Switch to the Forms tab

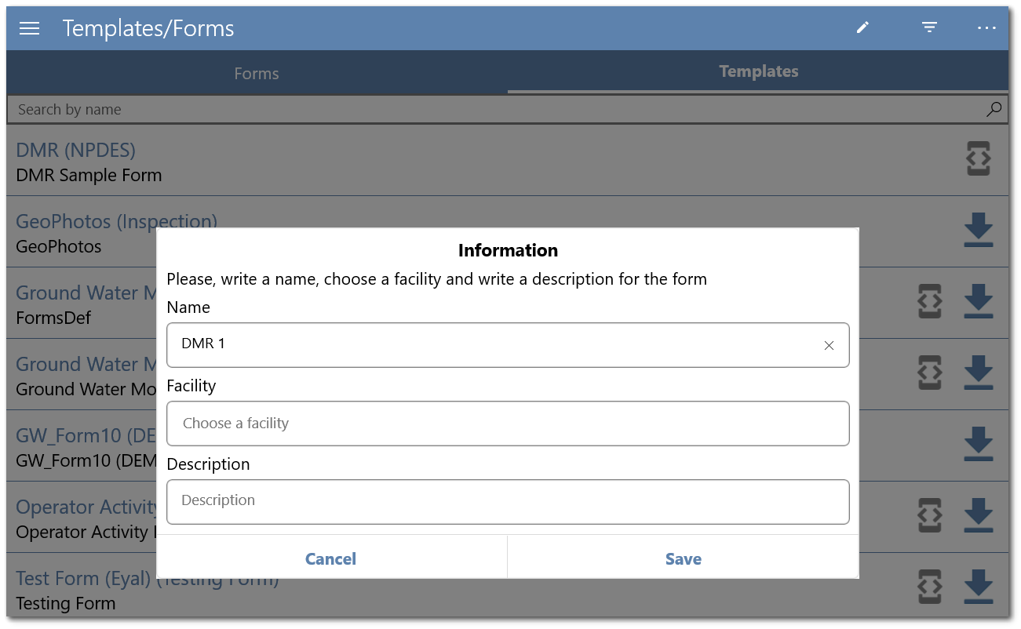coord(257,74)
